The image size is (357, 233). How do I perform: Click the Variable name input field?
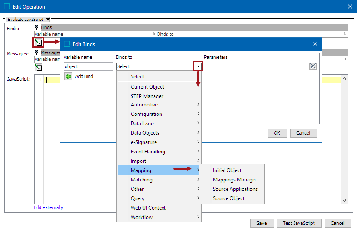point(88,66)
